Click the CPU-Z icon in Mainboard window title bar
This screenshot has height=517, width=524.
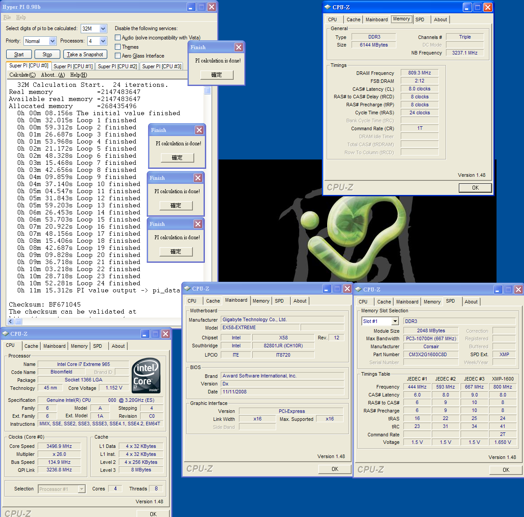[187, 288]
